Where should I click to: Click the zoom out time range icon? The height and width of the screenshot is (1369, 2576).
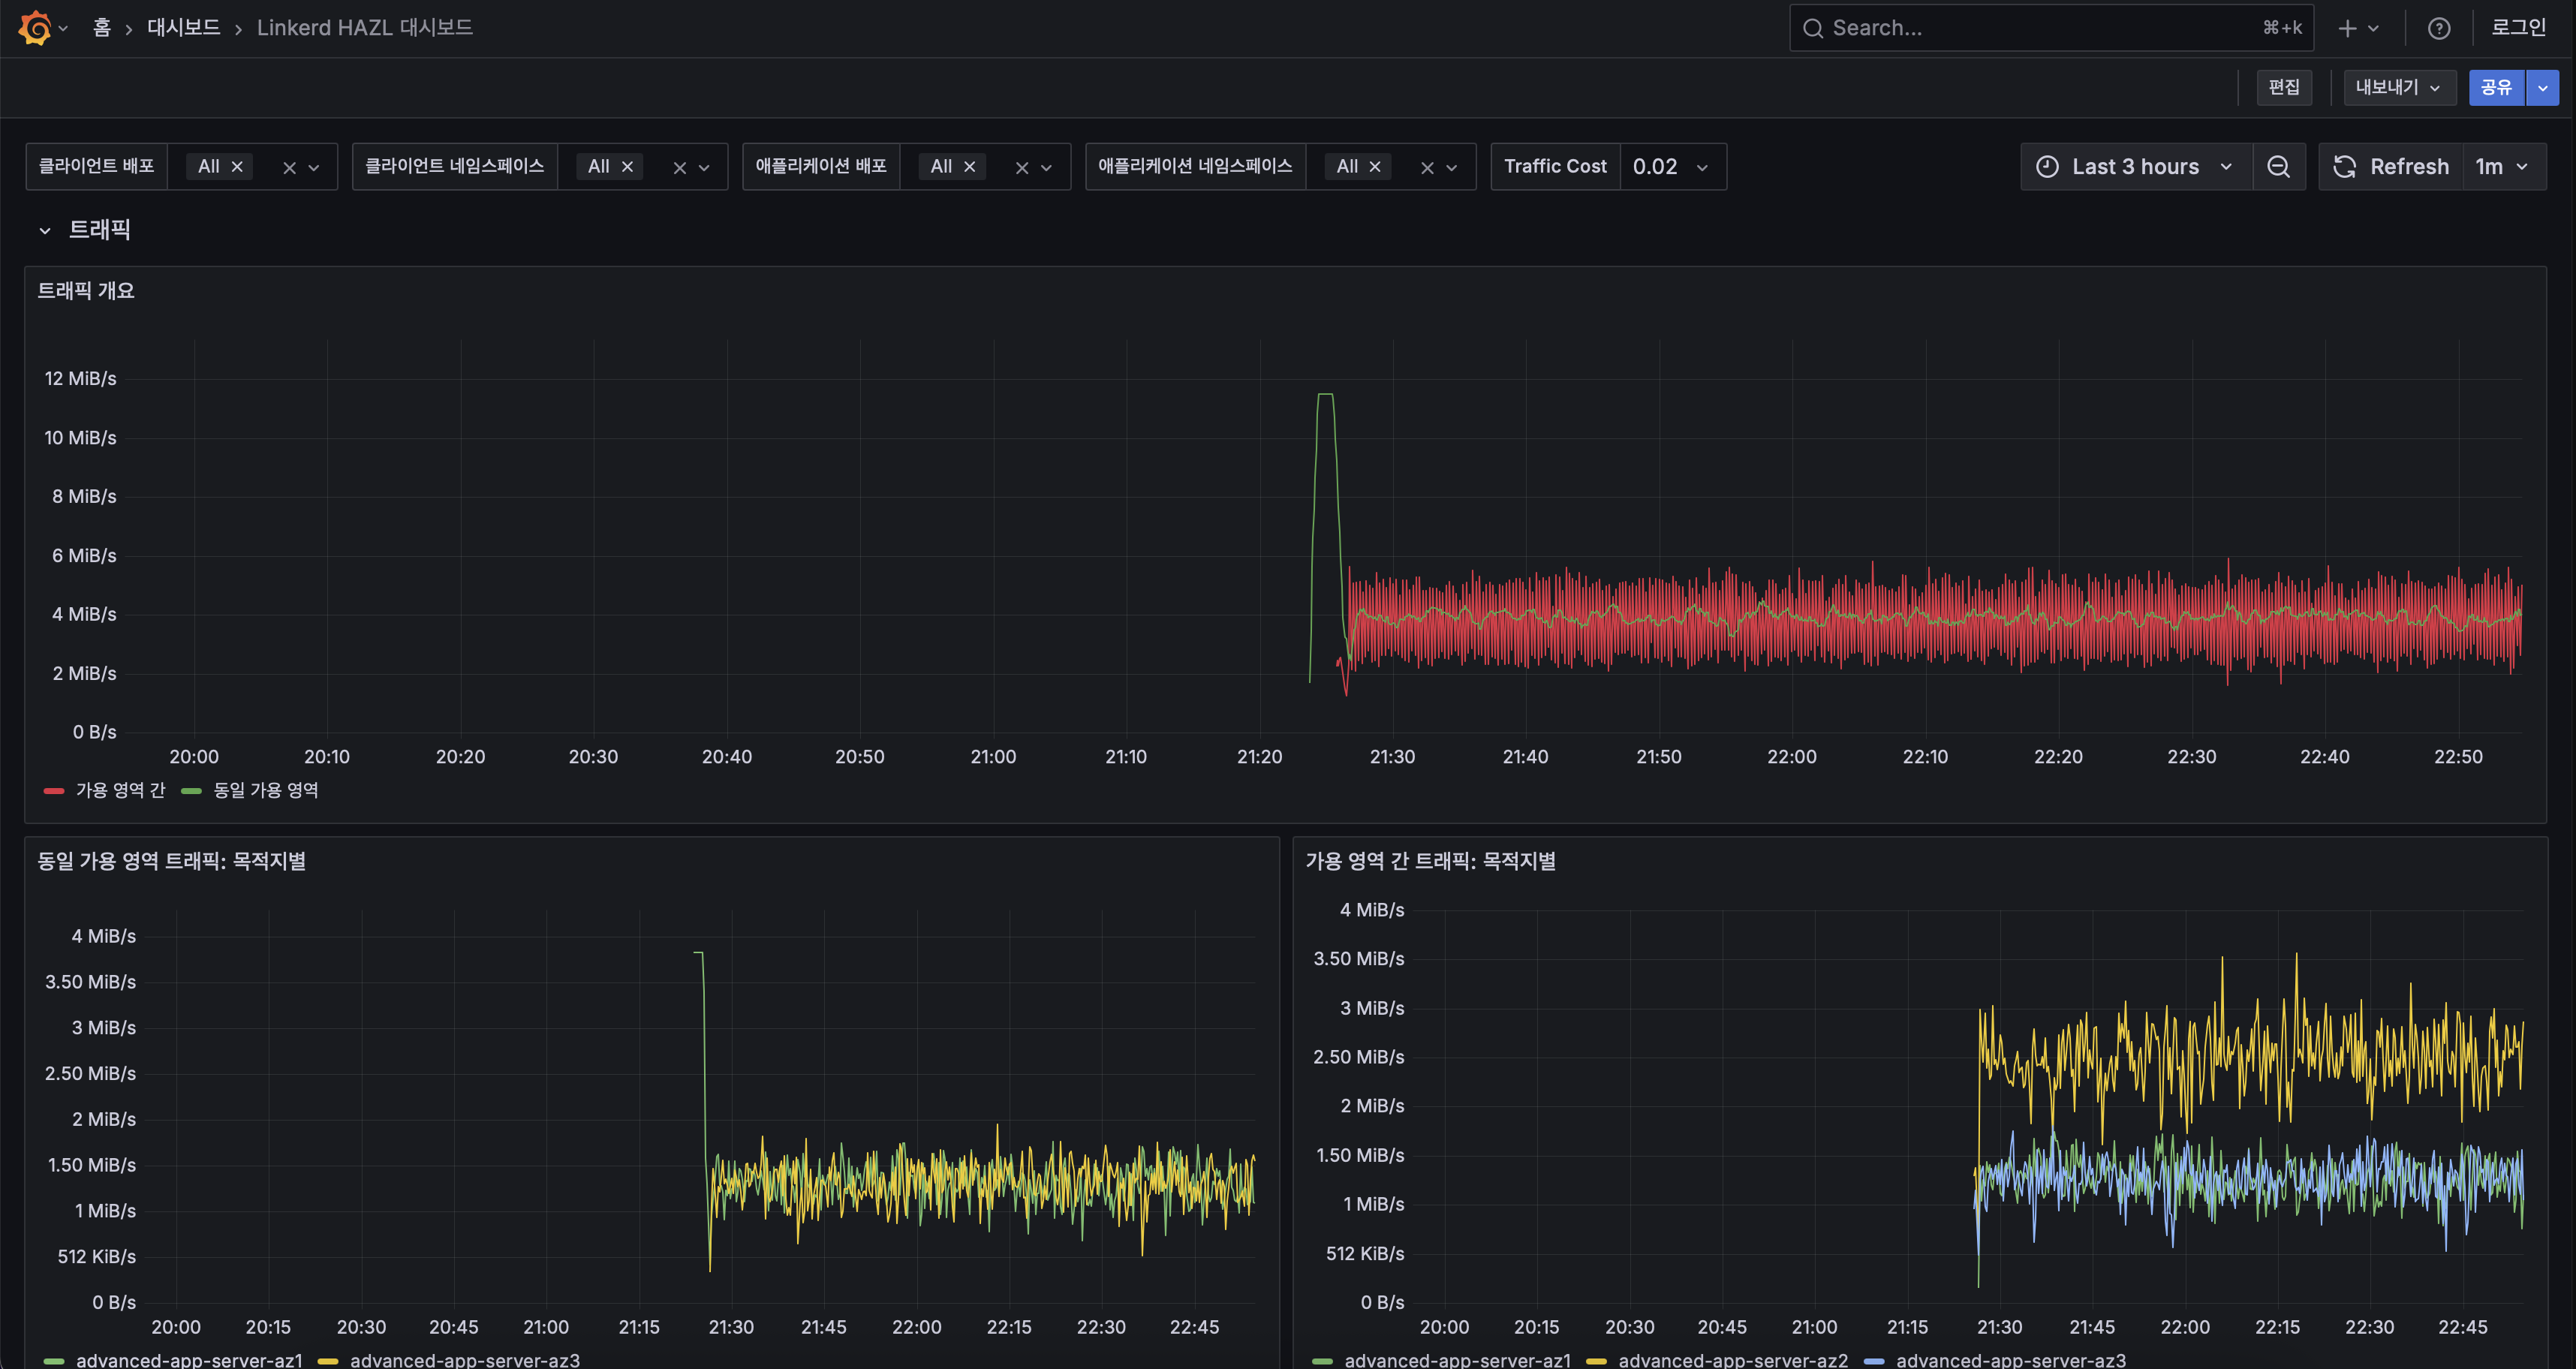click(x=2278, y=167)
